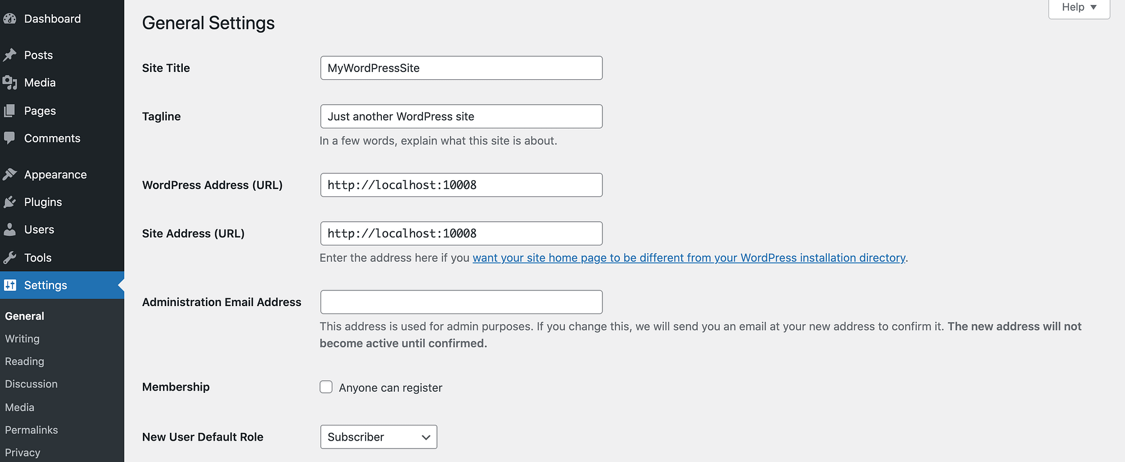The image size is (1125, 462).
Task: Open Plugins menu label
Action: click(x=43, y=202)
